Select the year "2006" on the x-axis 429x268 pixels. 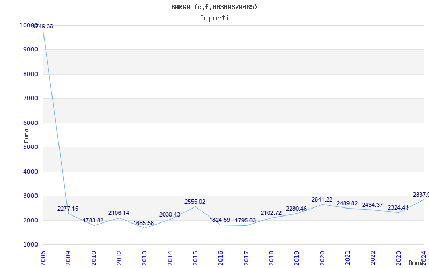43,258
